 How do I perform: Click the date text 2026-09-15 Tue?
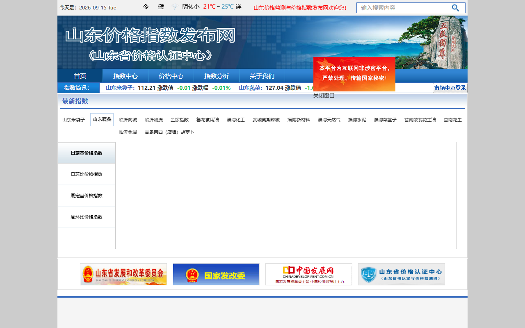click(x=98, y=8)
